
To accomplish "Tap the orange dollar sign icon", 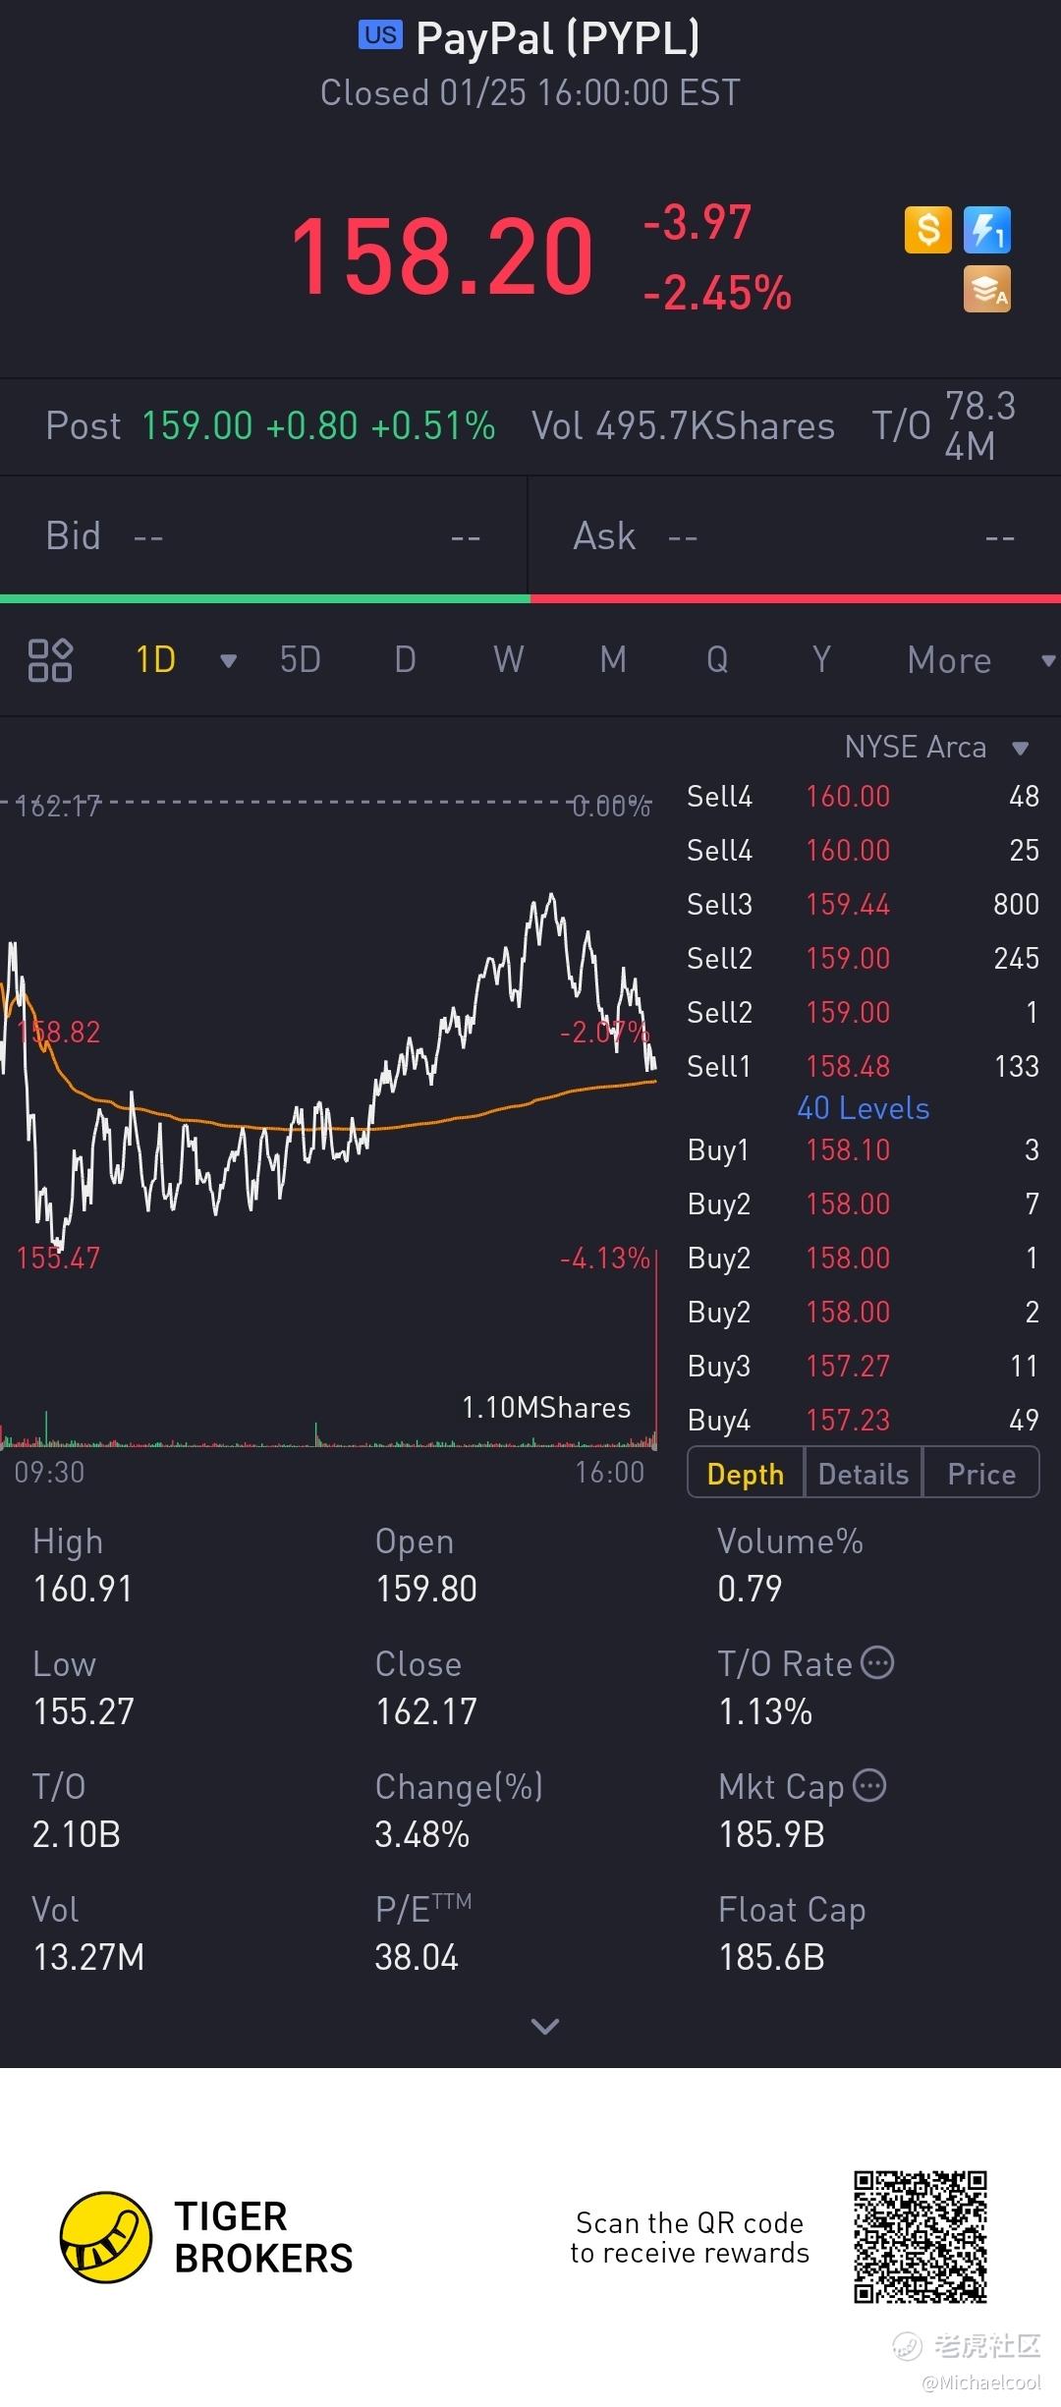I will [x=928, y=230].
